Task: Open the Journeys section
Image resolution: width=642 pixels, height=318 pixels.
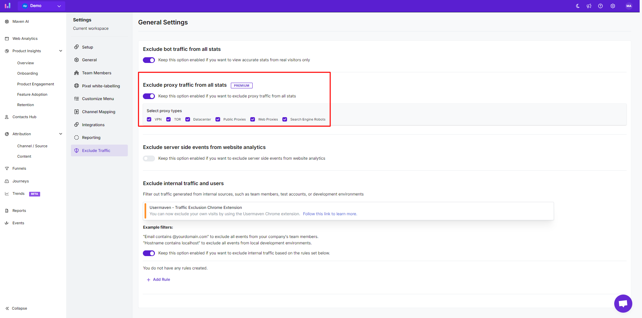Action: (21, 181)
